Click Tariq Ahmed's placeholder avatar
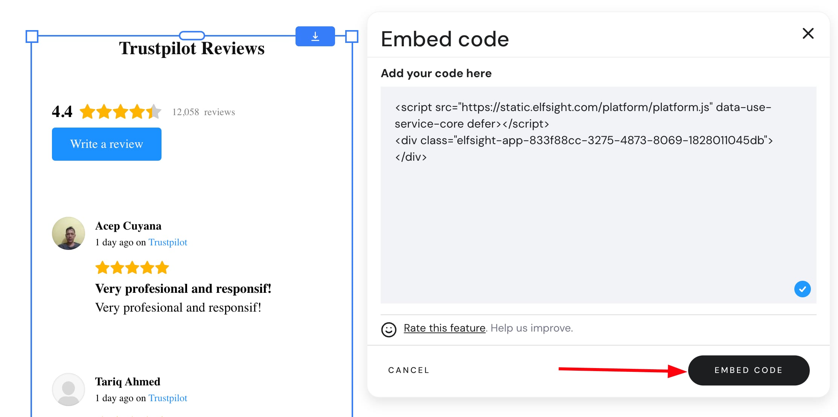This screenshot has height=417, width=838. pyautogui.click(x=68, y=389)
